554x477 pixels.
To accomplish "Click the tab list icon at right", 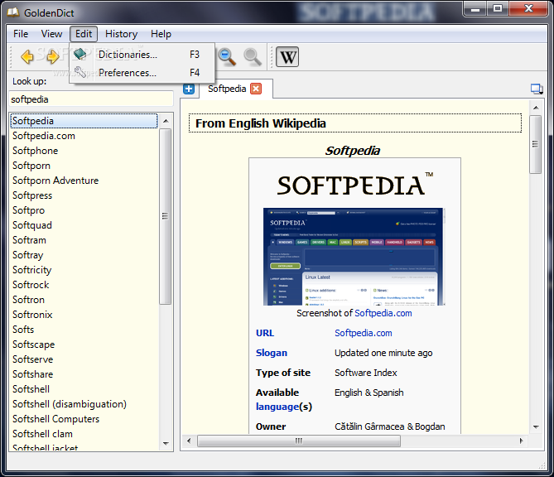I will coord(537,89).
